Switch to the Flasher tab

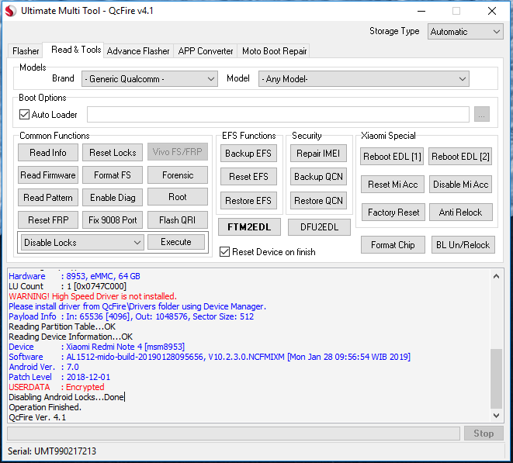click(x=26, y=51)
